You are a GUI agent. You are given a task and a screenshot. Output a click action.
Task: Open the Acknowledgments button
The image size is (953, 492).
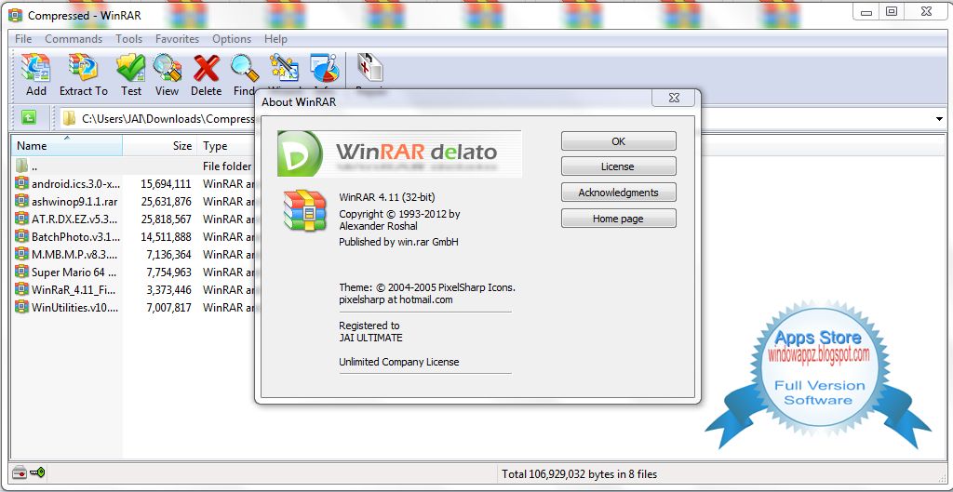click(x=618, y=193)
